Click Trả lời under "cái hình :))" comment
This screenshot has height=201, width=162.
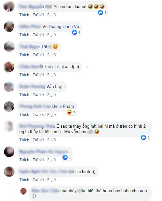coord(38,180)
